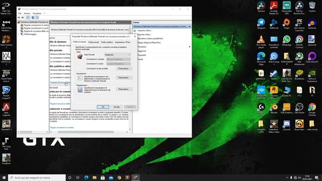The image size is (322, 181).
Task: Select the Discord desktop icon
Action: click(x=287, y=125)
